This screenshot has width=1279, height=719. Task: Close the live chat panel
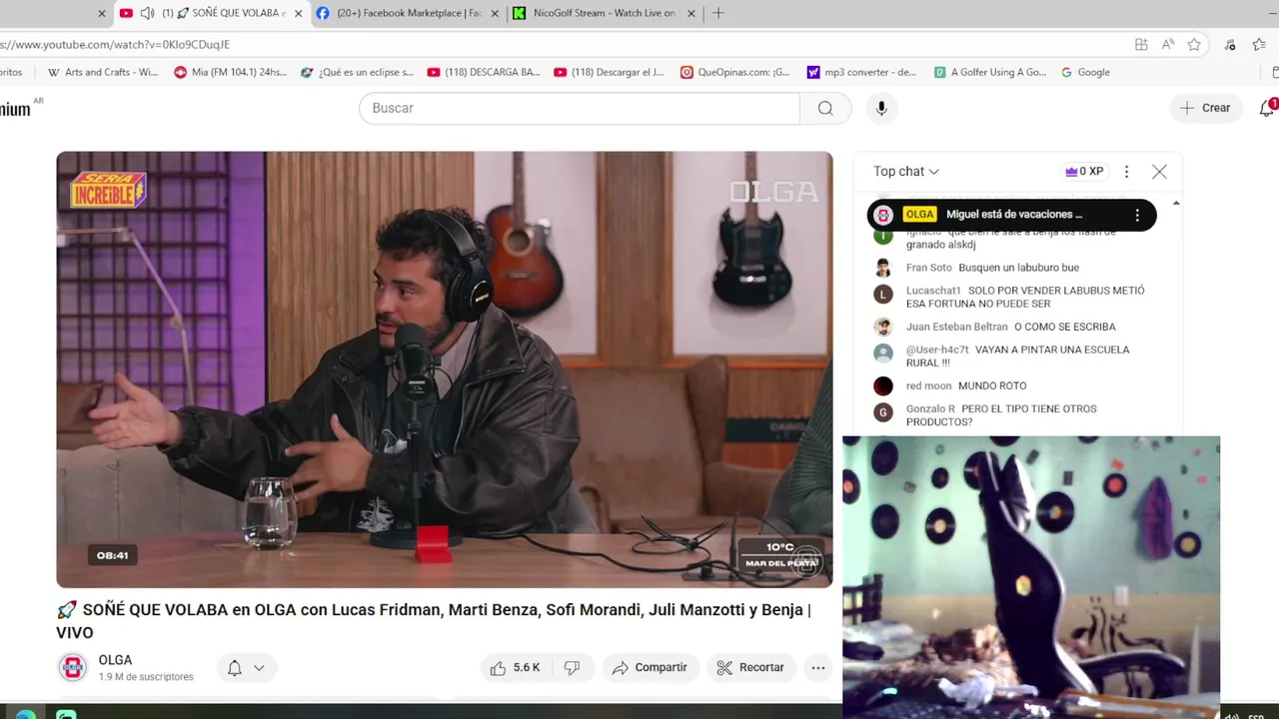tap(1159, 172)
